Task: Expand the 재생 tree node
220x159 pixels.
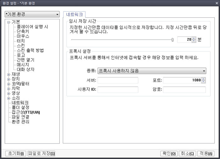Action: pos(8,75)
